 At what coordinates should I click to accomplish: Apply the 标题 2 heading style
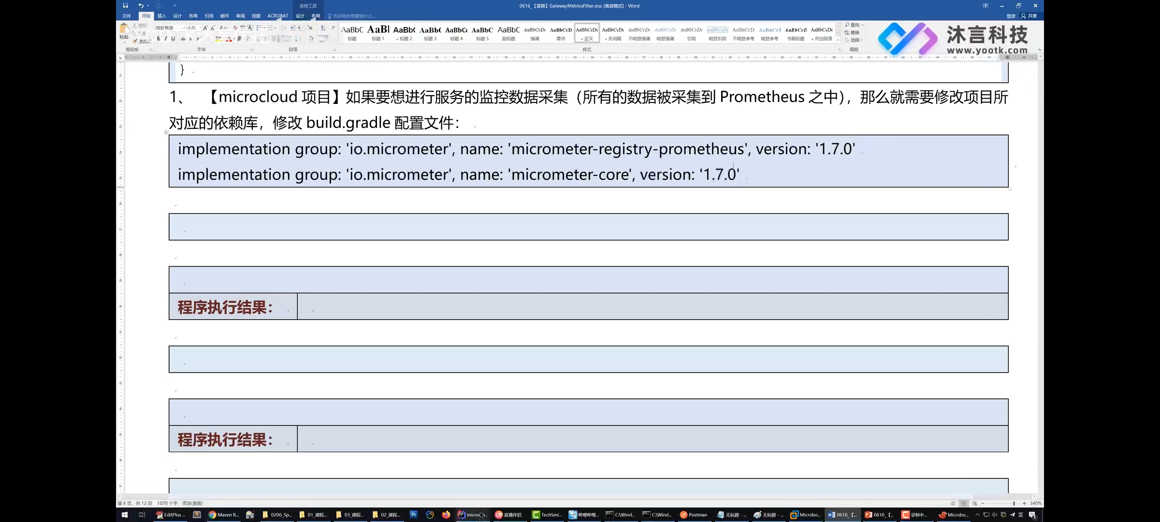coord(404,33)
